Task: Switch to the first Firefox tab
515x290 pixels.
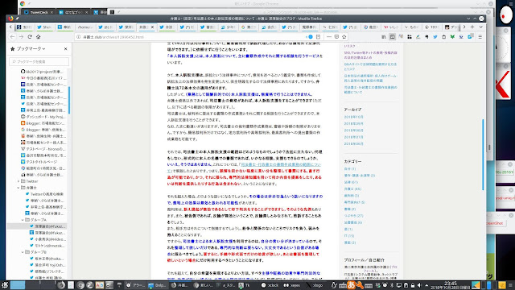Action: coord(24,27)
